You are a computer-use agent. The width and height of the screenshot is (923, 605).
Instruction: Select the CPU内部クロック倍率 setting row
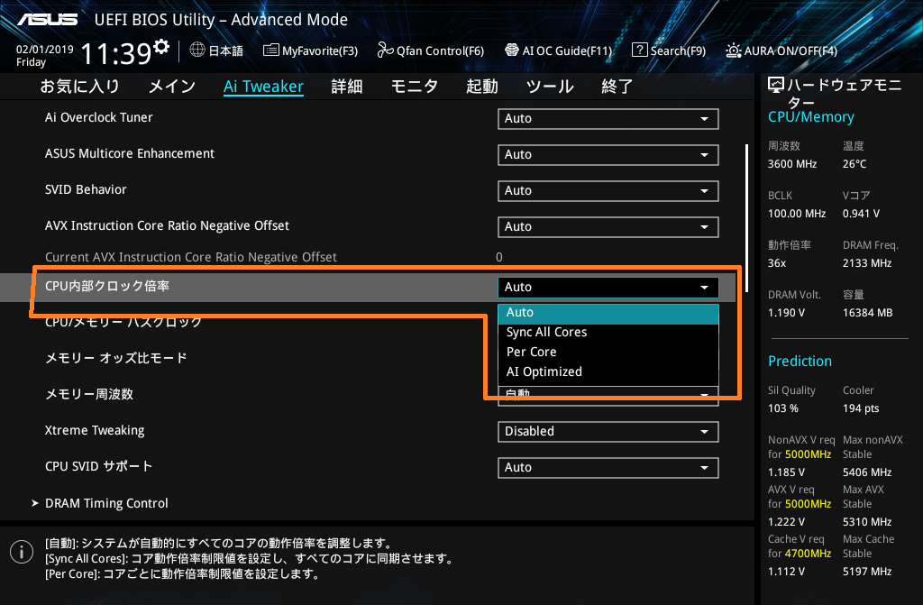pyautogui.click(x=368, y=287)
